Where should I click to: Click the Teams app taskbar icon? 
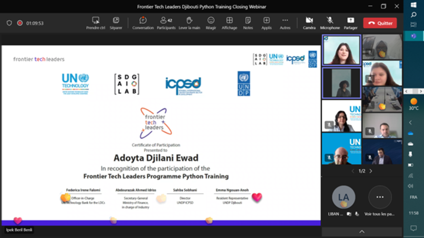pos(413,36)
